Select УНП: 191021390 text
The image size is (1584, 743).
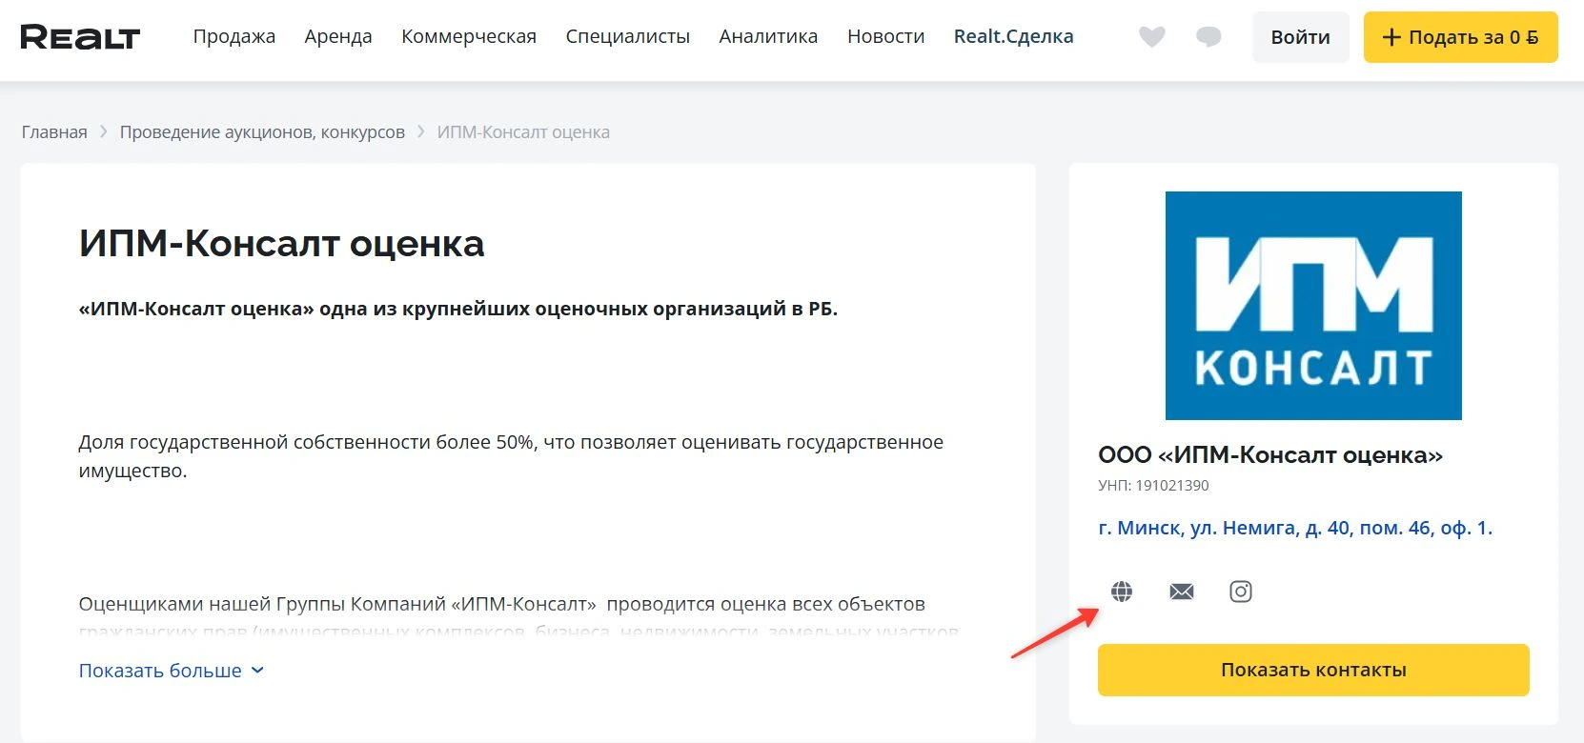pos(1153,486)
